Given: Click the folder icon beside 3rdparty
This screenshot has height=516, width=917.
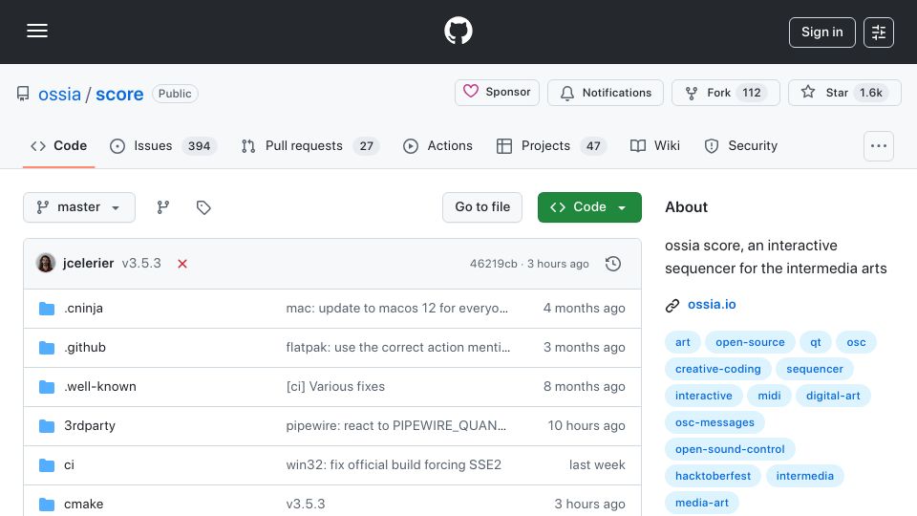Looking at the screenshot, I should (x=47, y=426).
